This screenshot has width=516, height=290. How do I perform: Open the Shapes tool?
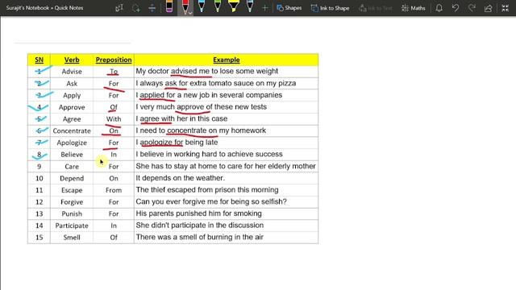[x=289, y=8]
